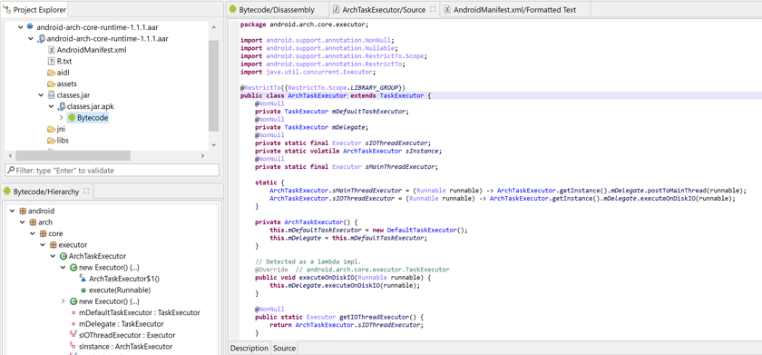Click the Project Explorer filter input field
762x355 pixels.
[x=112, y=170]
